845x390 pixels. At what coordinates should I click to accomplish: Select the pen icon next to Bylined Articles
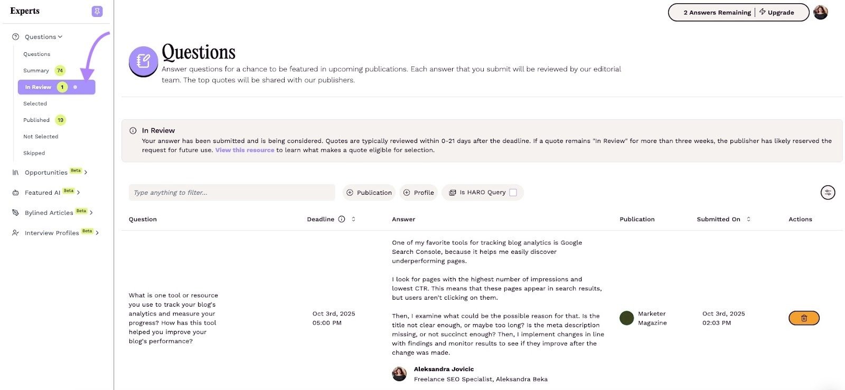coord(15,212)
